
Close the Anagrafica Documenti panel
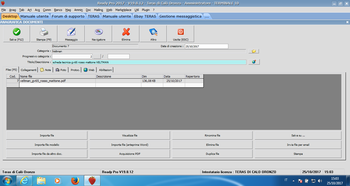tap(347, 22)
